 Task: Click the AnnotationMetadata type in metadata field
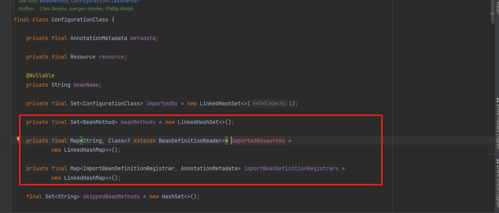coord(99,38)
